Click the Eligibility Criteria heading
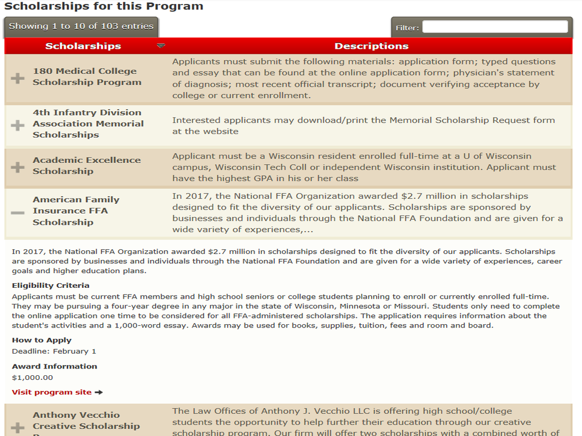 [x=51, y=286]
